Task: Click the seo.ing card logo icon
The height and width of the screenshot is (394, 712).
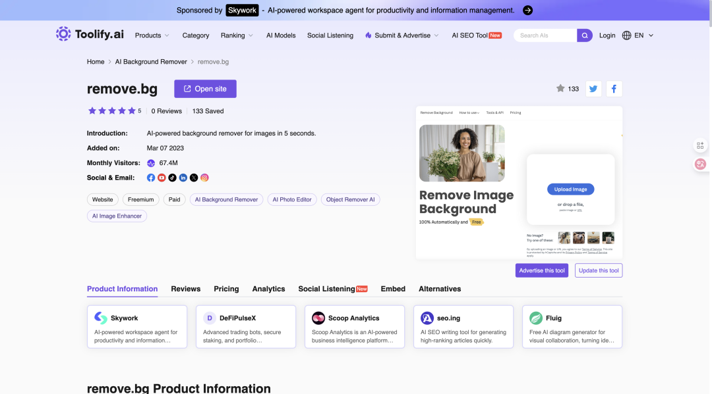Action: coord(427,318)
